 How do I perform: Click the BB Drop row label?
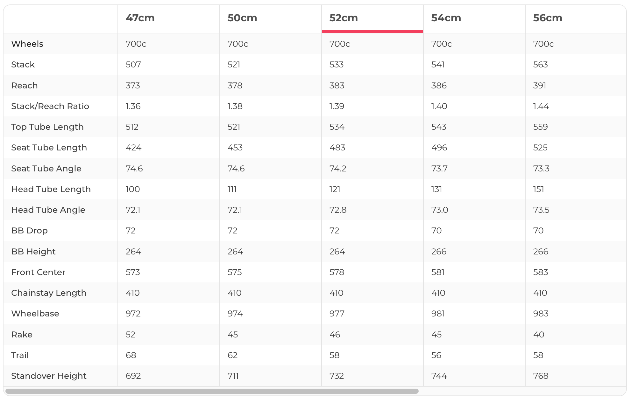tap(29, 231)
